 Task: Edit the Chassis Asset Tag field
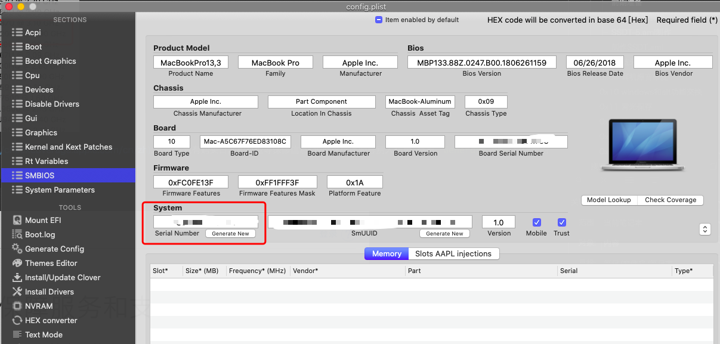(x=420, y=102)
